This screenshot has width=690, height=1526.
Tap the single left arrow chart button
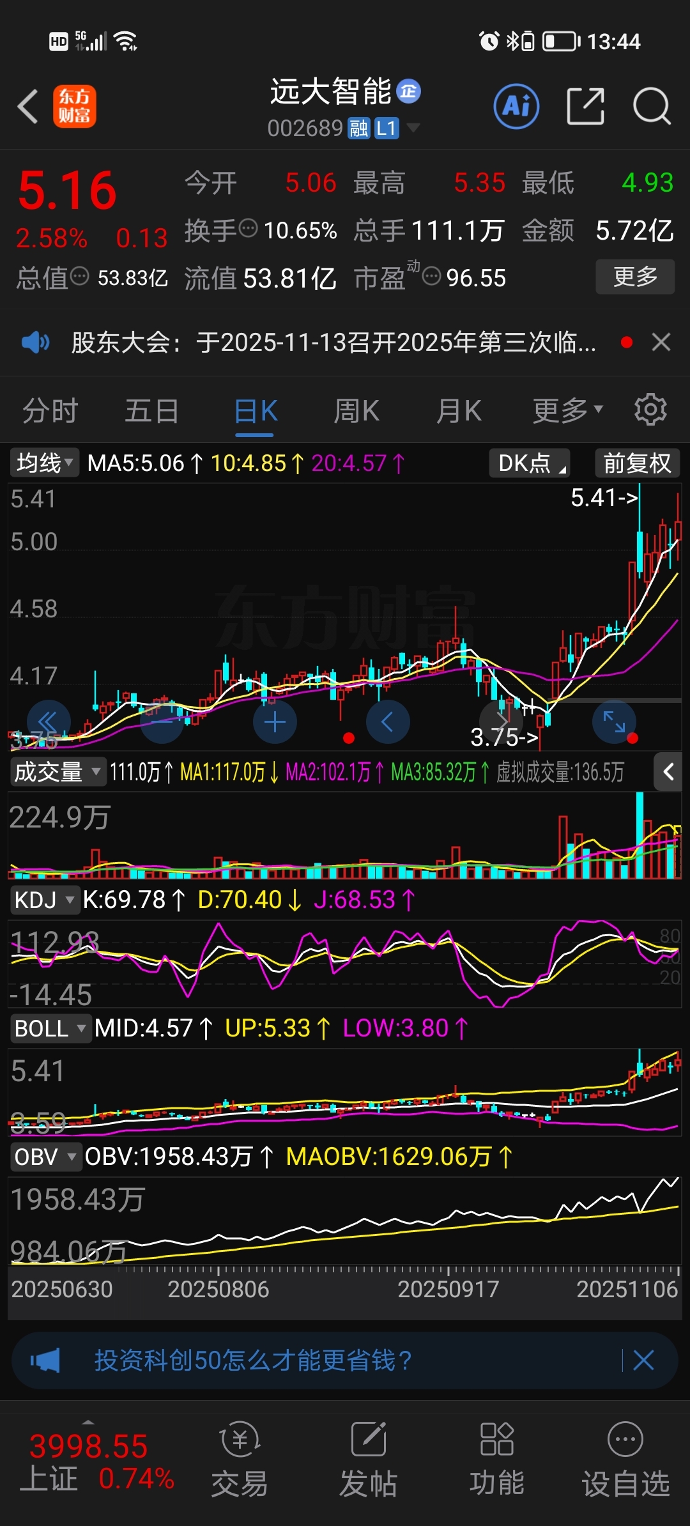click(388, 722)
